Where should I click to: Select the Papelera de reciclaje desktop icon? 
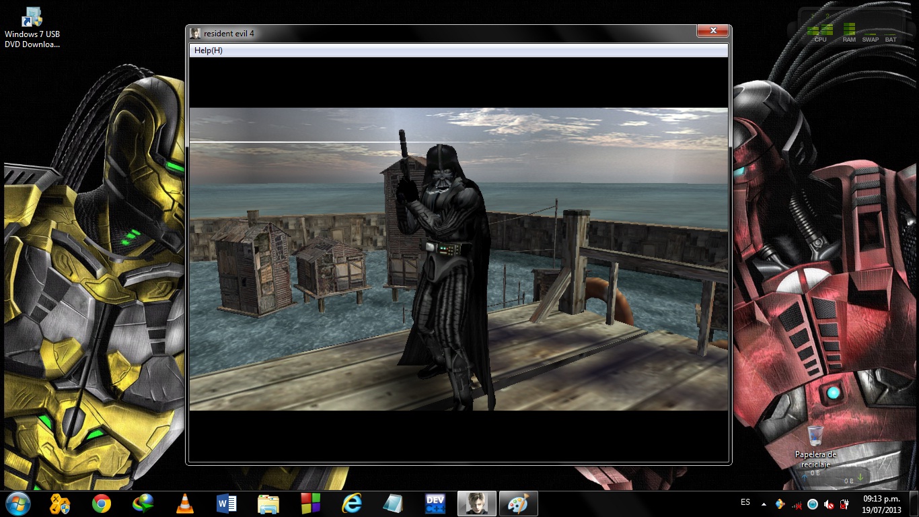pyautogui.click(x=815, y=447)
